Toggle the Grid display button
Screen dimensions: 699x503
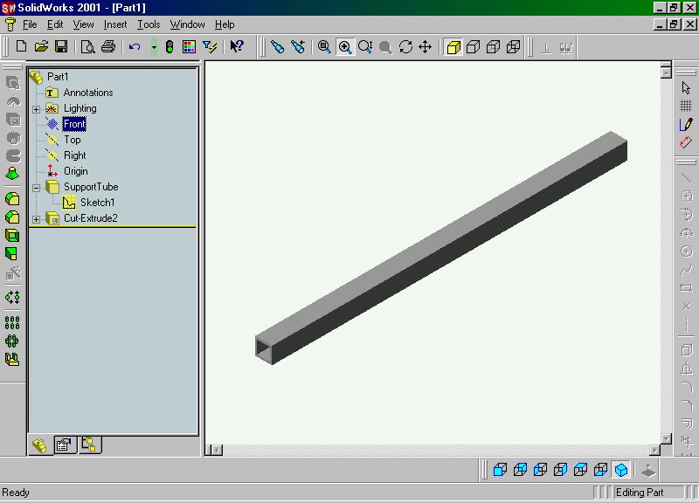[x=686, y=106]
